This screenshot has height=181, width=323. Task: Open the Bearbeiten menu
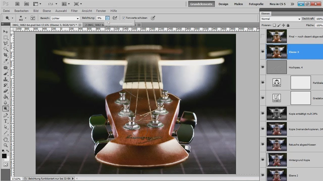click(21, 11)
